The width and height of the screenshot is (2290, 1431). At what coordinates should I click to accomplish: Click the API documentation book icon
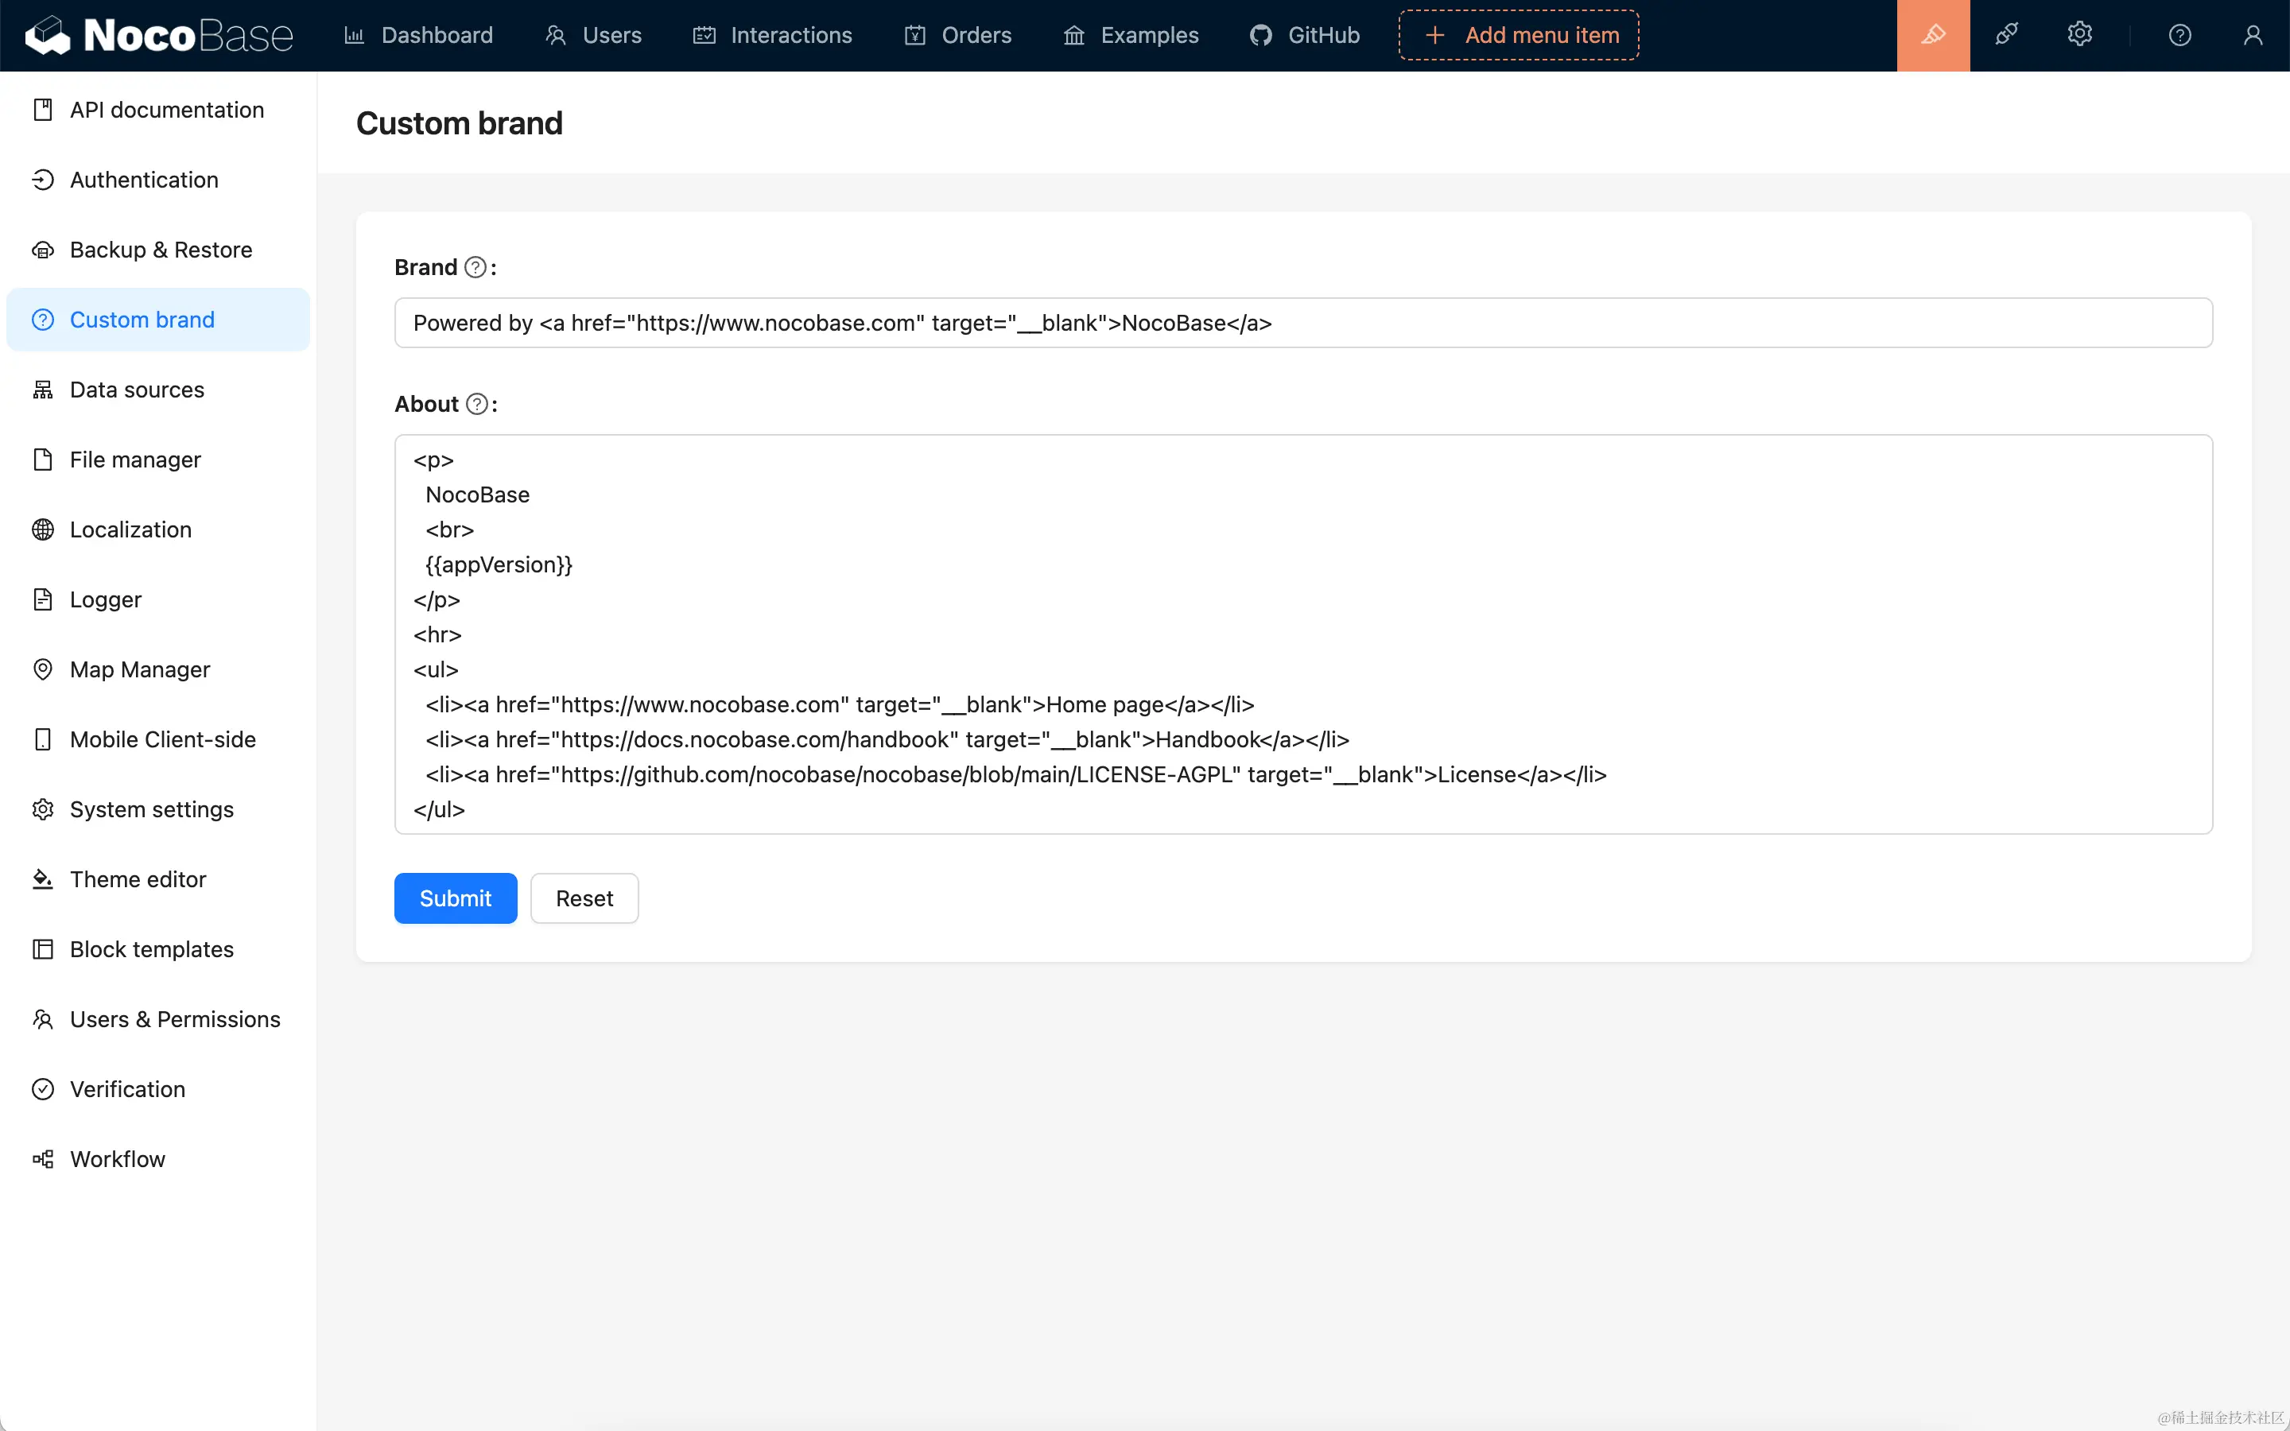[x=43, y=110]
